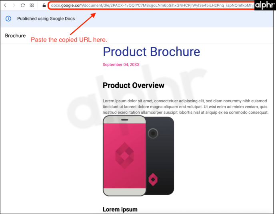Screen dimensions: 276x214
Task: Click the Product Brochure heading
Action: (151, 52)
